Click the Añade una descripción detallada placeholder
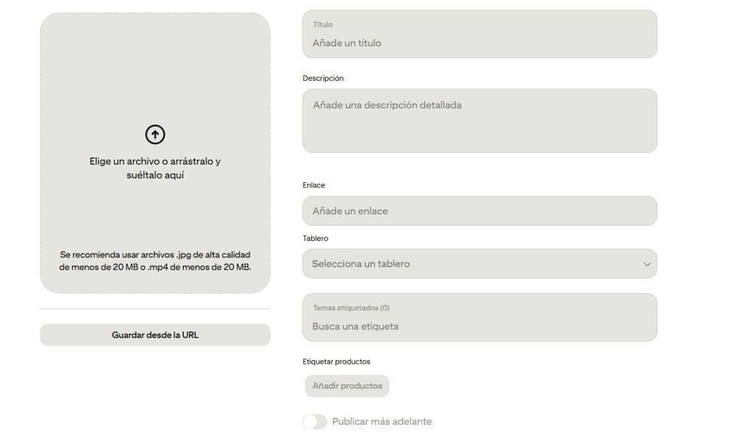 coord(479,105)
